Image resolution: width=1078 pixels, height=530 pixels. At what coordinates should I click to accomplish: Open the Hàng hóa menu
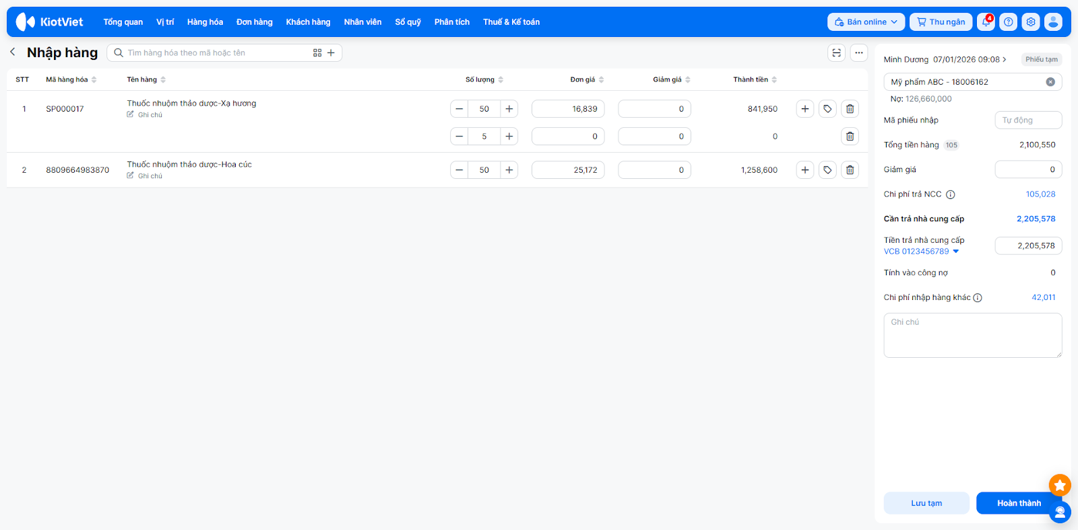click(205, 22)
